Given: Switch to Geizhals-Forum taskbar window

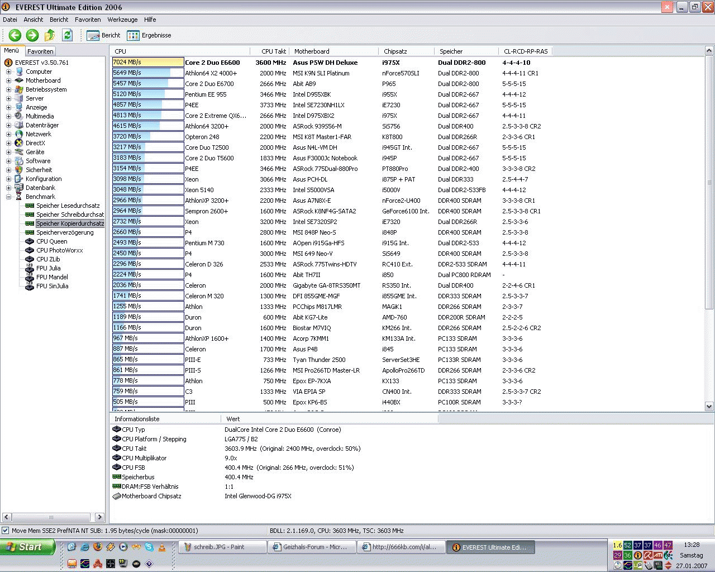Looking at the screenshot, I should tap(311, 547).
